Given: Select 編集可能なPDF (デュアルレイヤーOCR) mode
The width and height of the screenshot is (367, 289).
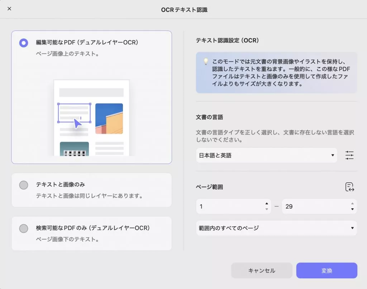Looking at the screenshot, I should (24, 43).
